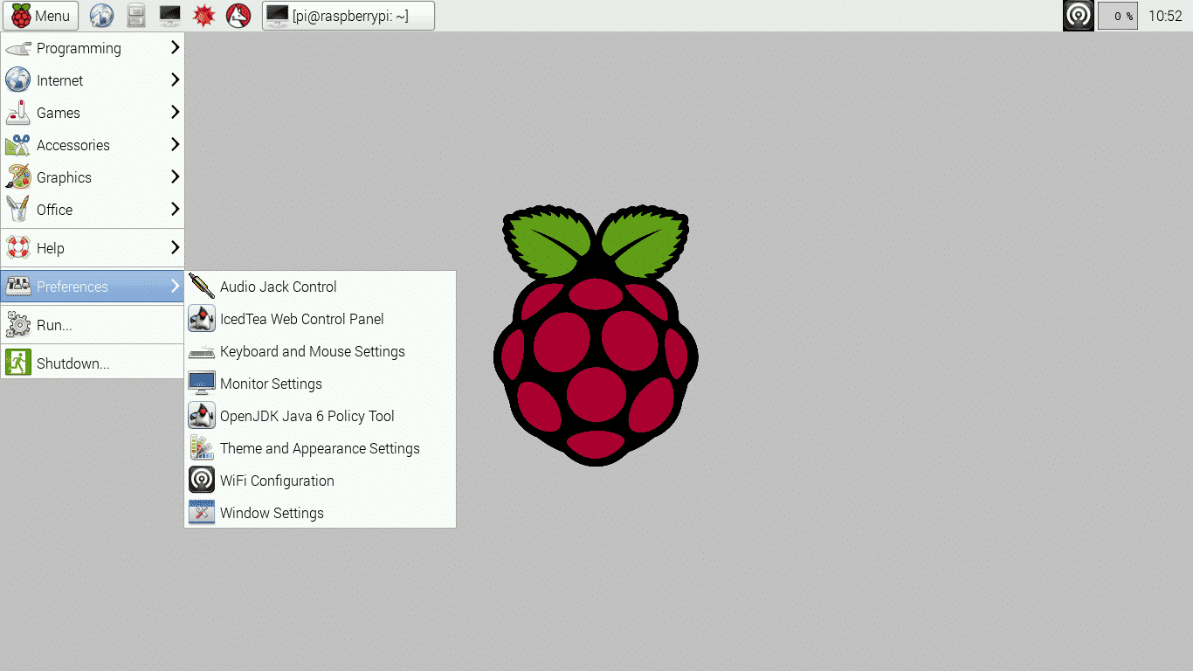Open IcedTea Web Control Panel

tap(321, 319)
